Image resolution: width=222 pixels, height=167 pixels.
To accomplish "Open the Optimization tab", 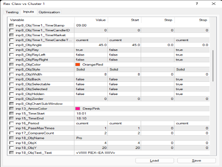I will (49, 12).
